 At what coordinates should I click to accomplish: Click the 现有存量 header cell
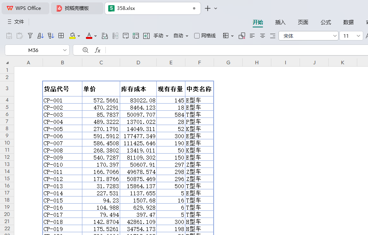(x=171, y=89)
